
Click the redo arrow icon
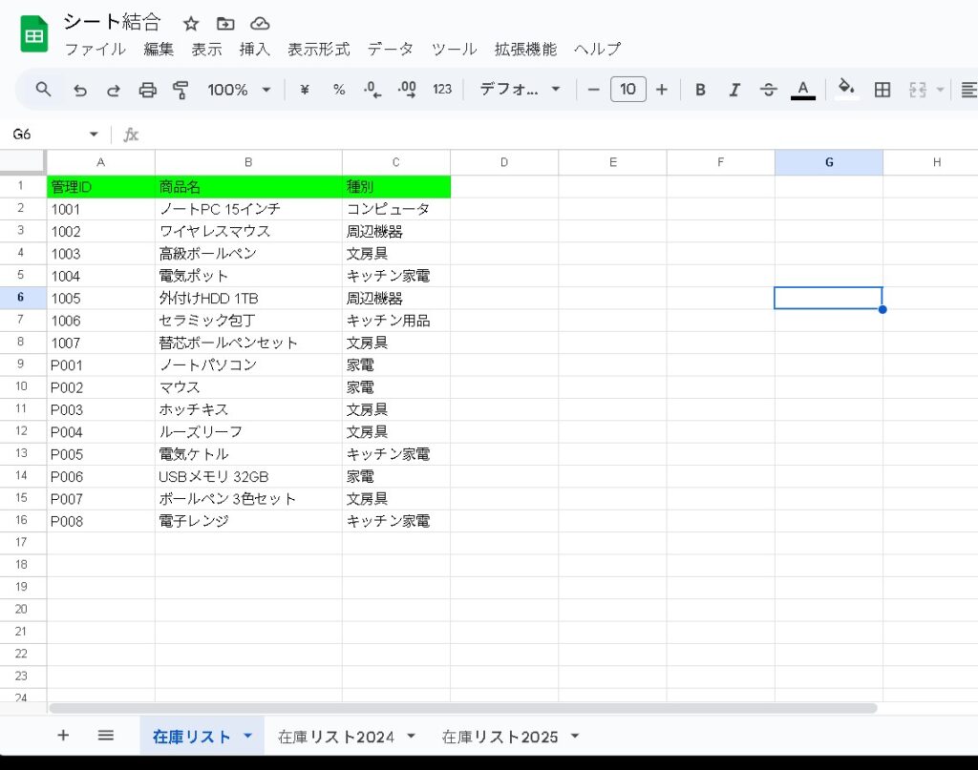[x=114, y=90]
